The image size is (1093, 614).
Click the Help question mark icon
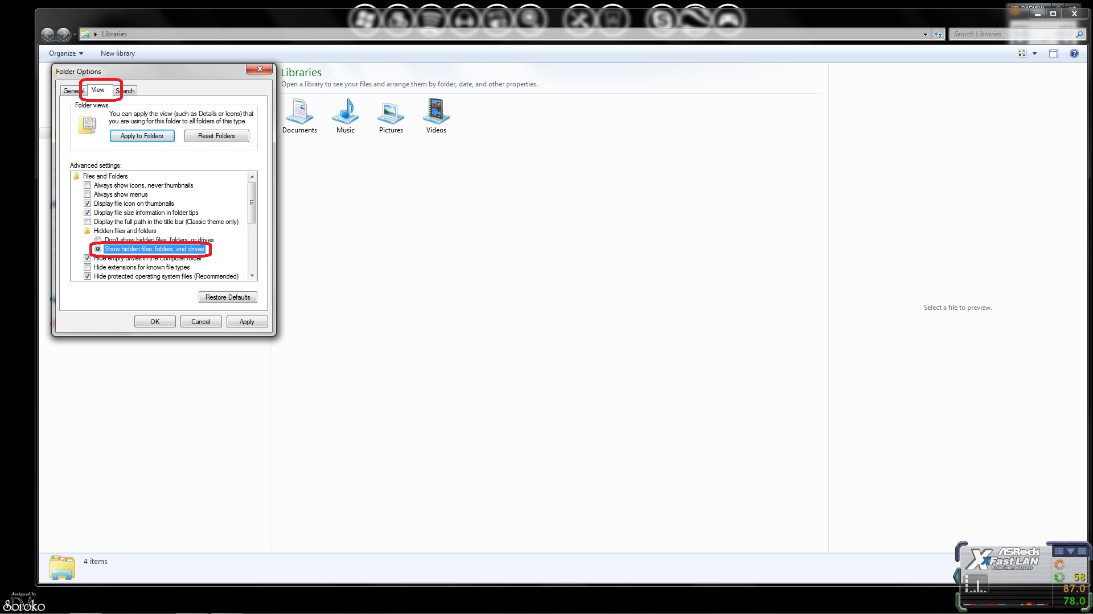pos(1074,53)
